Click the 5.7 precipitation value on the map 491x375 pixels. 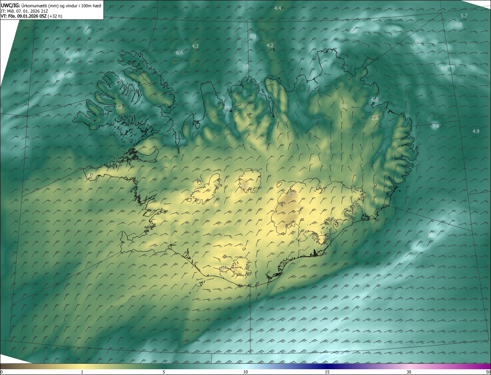pos(464,16)
